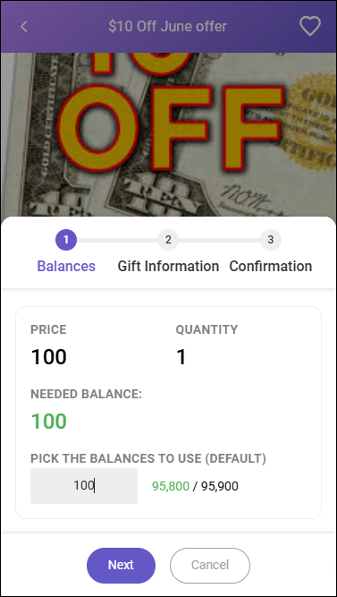
Task: Click the price value 100
Action: 48,357
